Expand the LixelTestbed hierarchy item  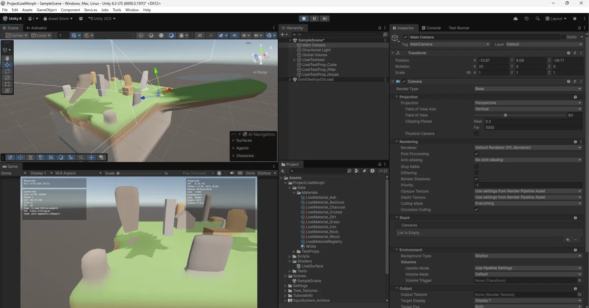pyautogui.click(x=294, y=60)
